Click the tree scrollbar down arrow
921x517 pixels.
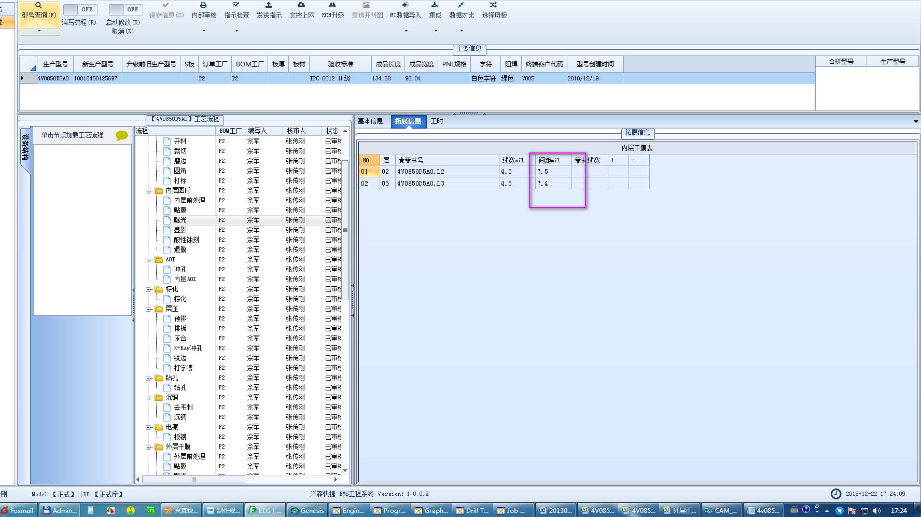(x=345, y=470)
